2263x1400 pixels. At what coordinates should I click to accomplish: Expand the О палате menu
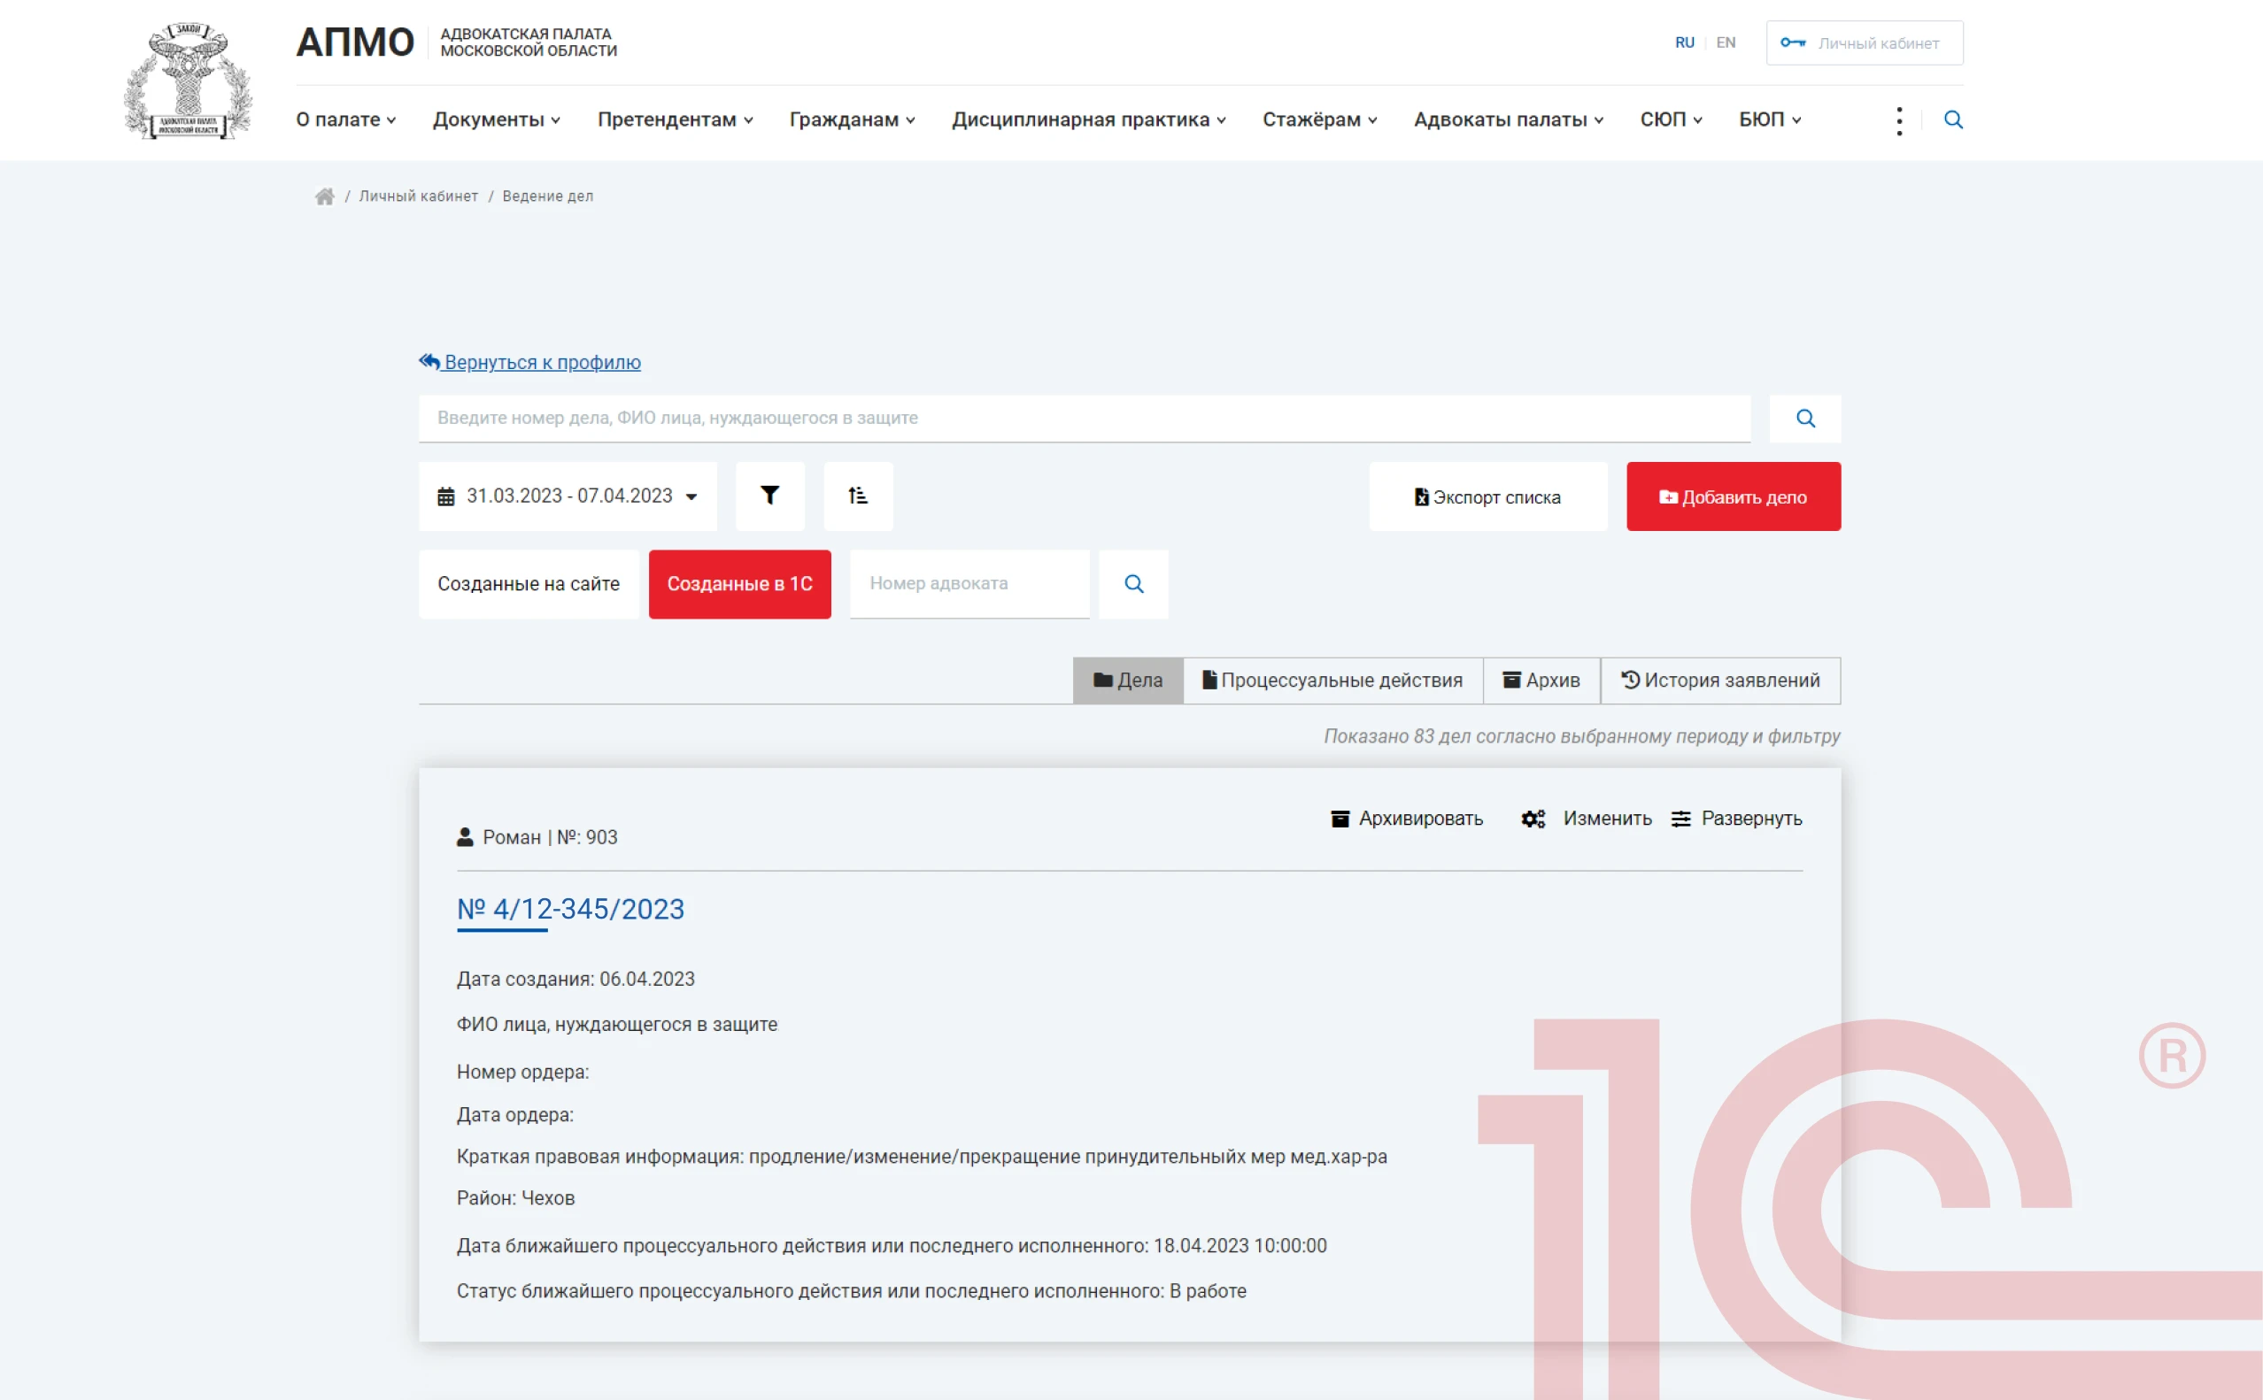click(345, 119)
